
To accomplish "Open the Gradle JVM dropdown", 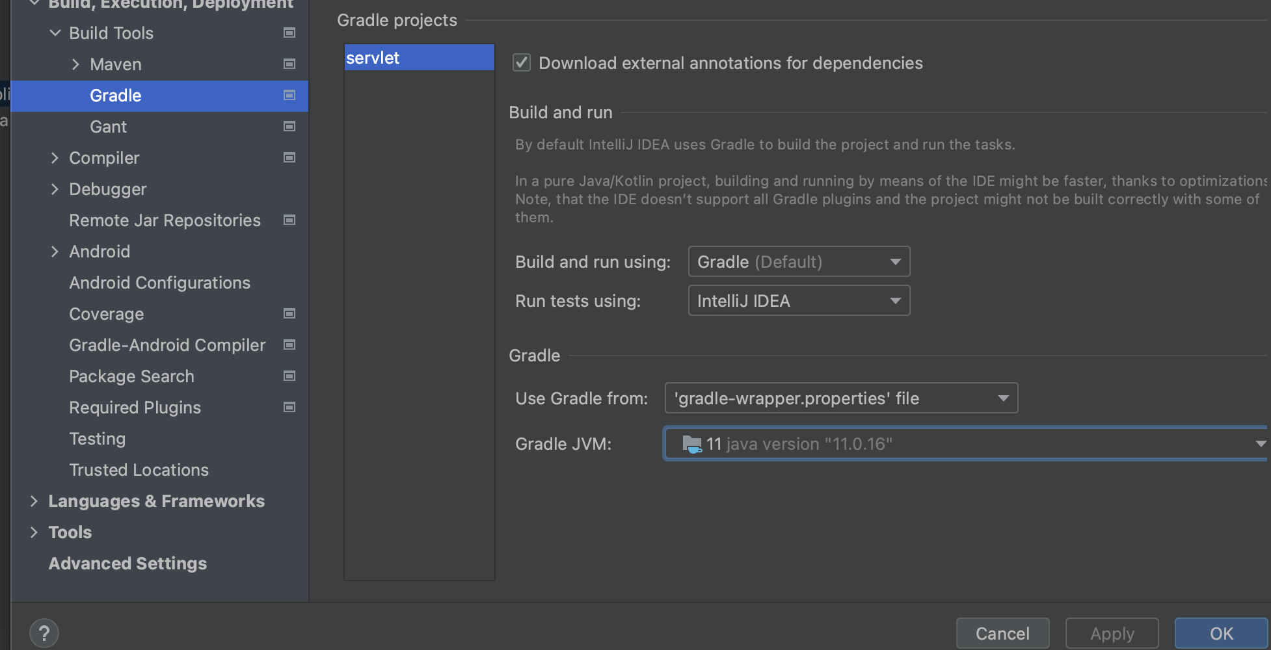I will (x=967, y=443).
